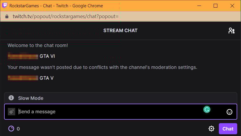
Task: Maximize the Chrome popout window
Action: pyautogui.click(x=215, y=6)
